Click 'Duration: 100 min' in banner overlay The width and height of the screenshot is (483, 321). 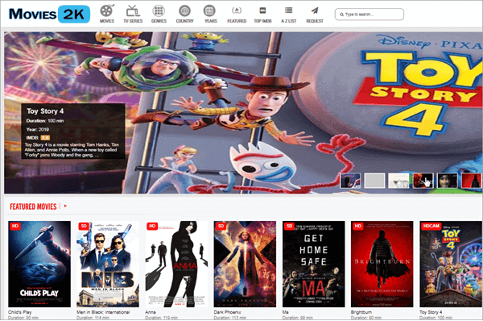pos(45,121)
